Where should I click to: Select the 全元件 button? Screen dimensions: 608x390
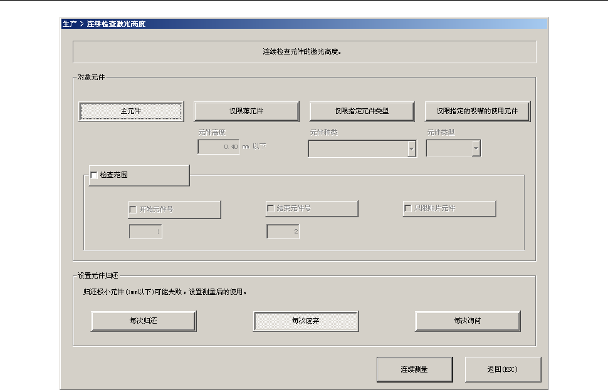(131, 111)
